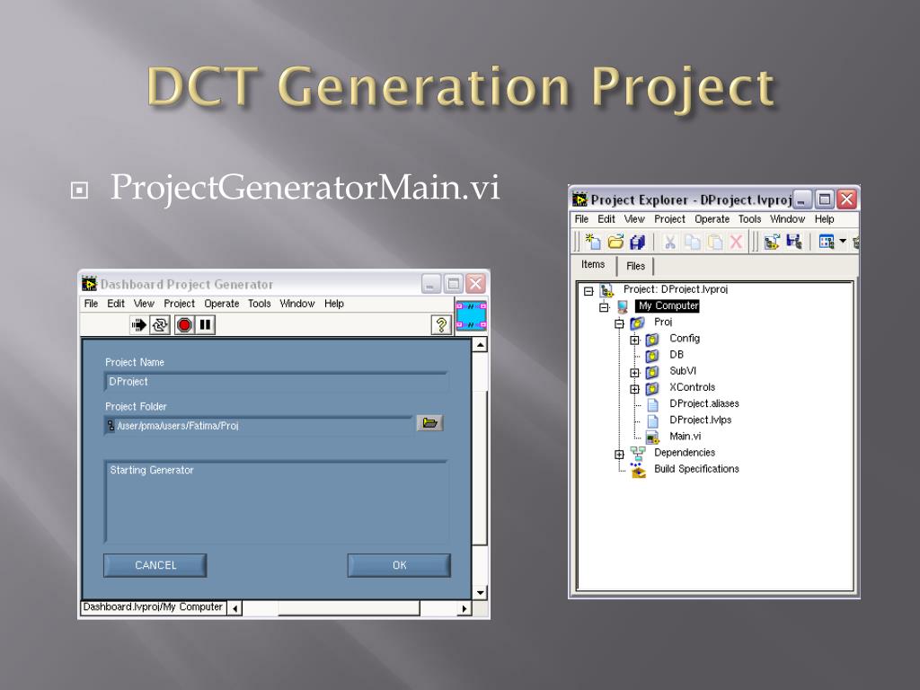
Task: Open the Help menu in Project Explorer
Action: (x=825, y=219)
